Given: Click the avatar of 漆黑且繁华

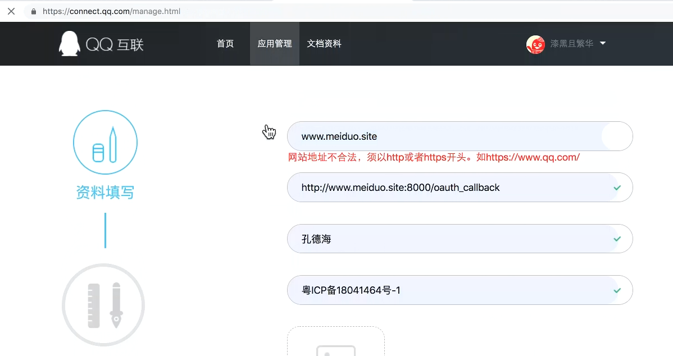Looking at the screenshot, I should (x=535, y=44).
